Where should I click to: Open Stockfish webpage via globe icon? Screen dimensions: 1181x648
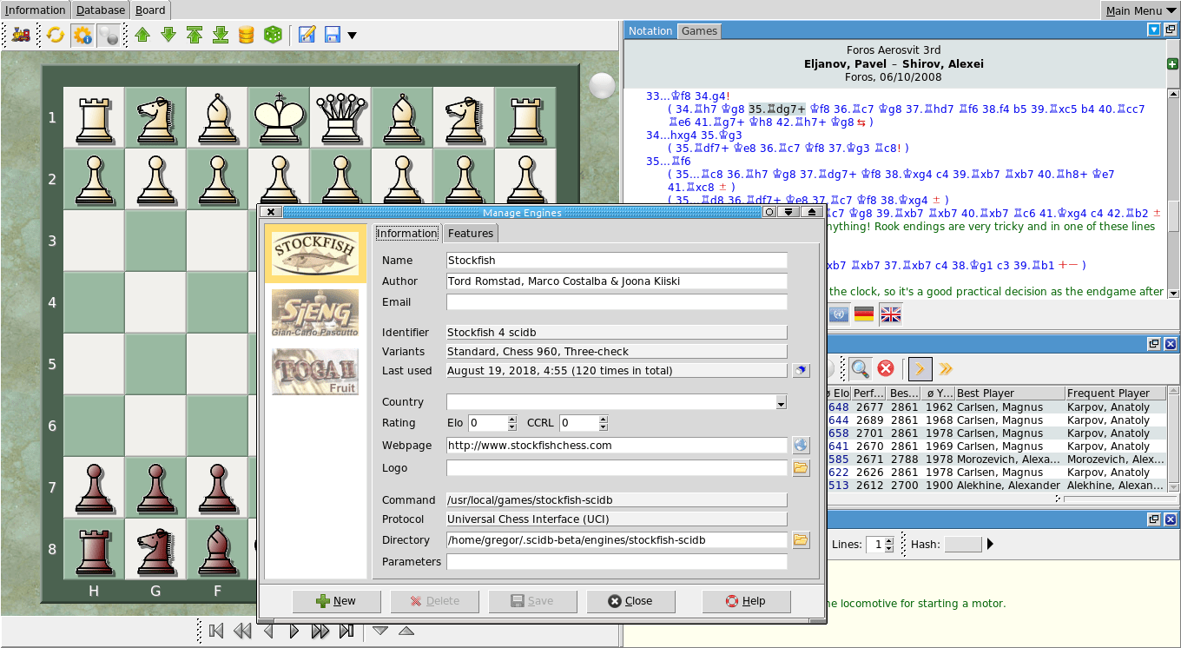(801, 445)
